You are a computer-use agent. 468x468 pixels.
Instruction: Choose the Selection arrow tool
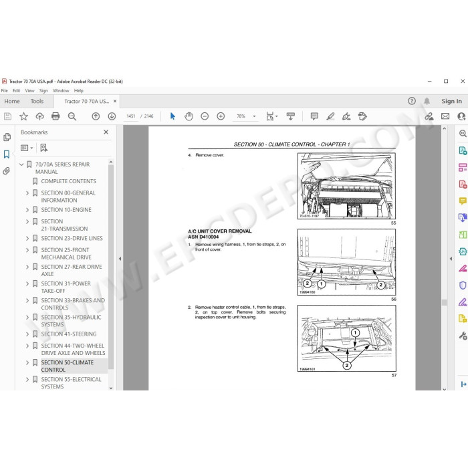coord(172,116)
